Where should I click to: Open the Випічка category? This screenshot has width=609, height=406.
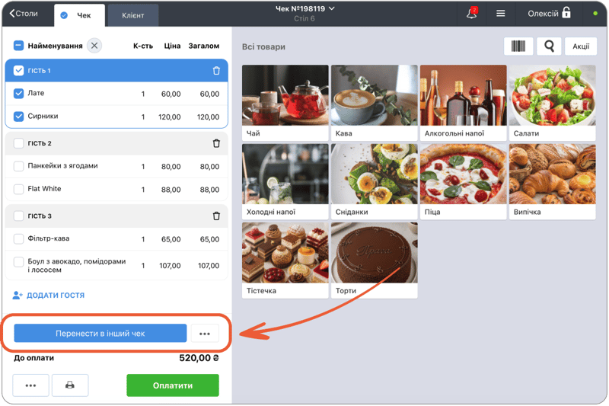[553, 181]
